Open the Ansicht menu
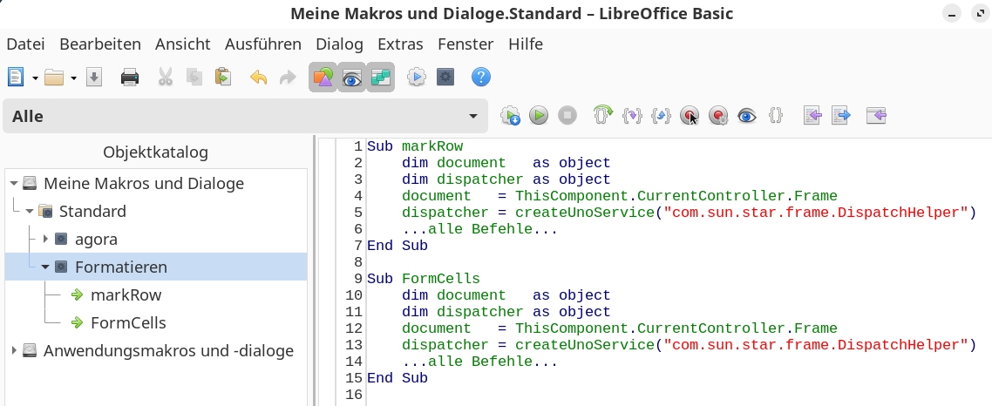 click(x=183, y=44)
